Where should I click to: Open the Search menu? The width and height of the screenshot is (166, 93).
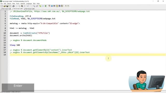(9, 4)
